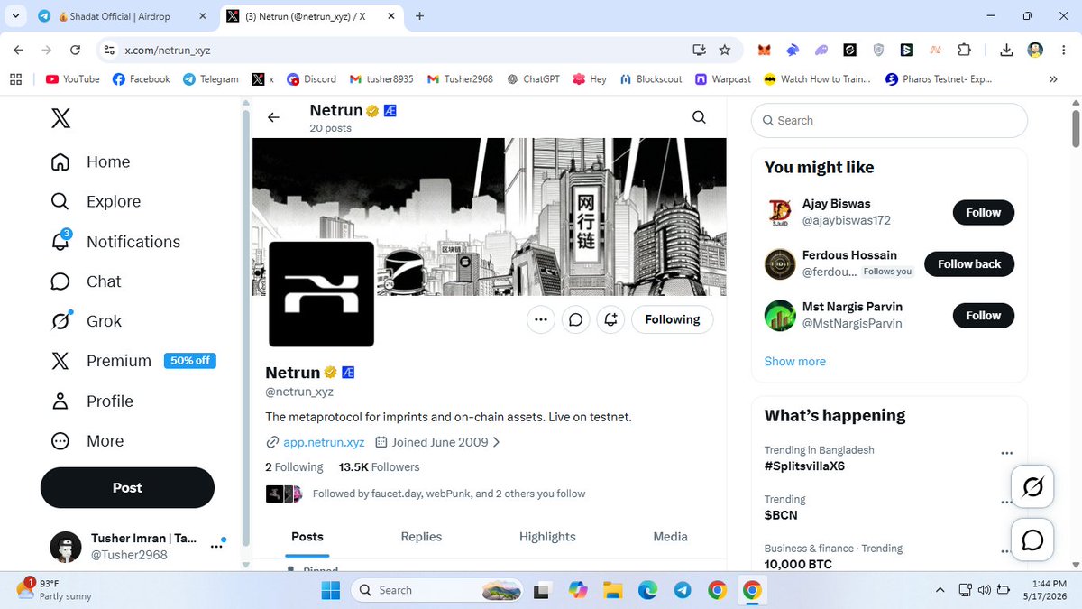Open #SplitsvillaX6 trend
1082x609 pixels.
(804, 466)
